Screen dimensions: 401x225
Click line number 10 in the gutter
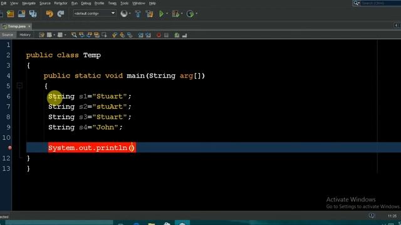pos(6,137)
